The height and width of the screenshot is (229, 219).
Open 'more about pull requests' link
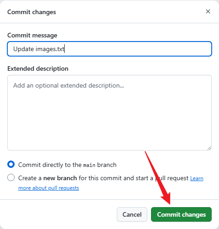pos(48,188)
